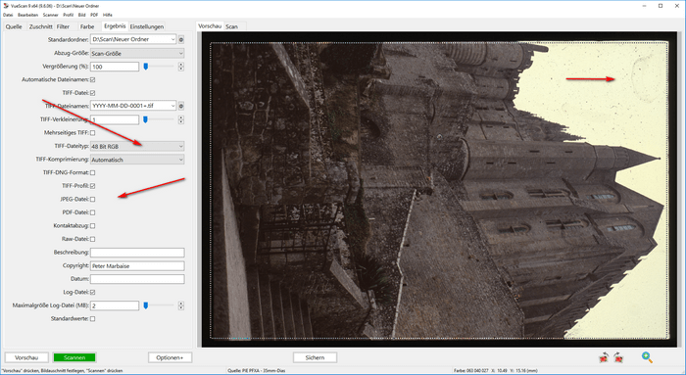
Task: Zoom in with the magnifier icon
Action: (647, 357)
